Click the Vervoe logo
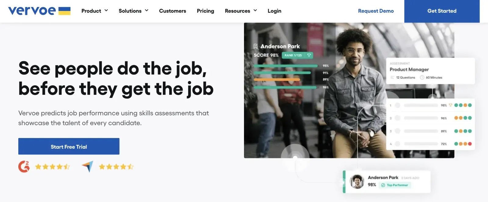 point(32,11)
